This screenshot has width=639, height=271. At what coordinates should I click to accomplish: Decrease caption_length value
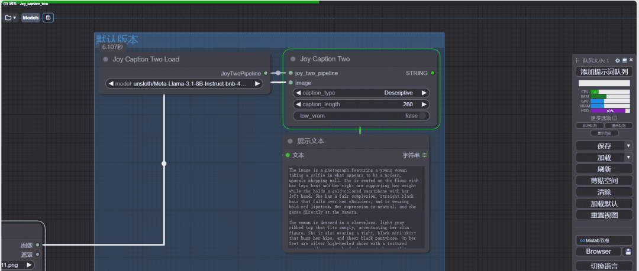pos(298,105)
